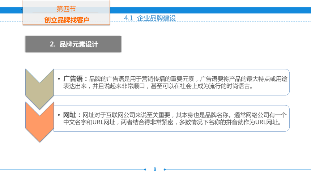
Task: Click the text line starting 表达出来，并且说起来
Action: 158,86
